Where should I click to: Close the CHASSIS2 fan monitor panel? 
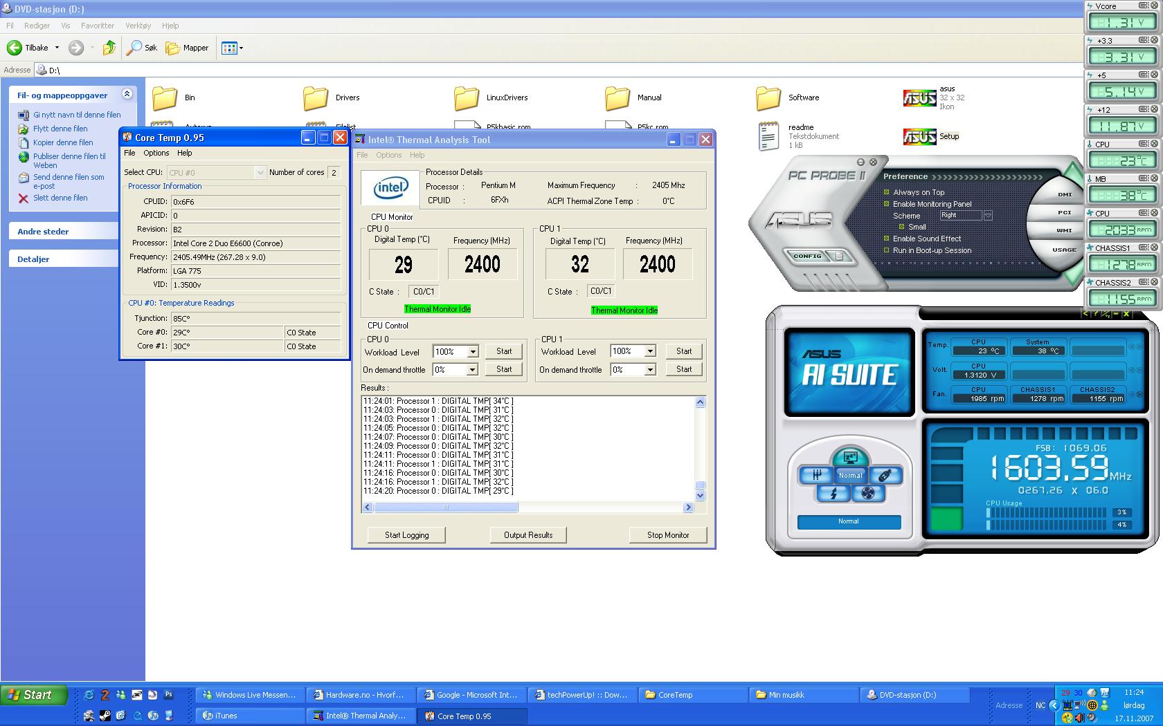point(1154,282)
